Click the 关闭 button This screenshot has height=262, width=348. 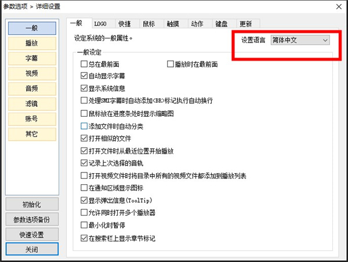coord(32,249)
